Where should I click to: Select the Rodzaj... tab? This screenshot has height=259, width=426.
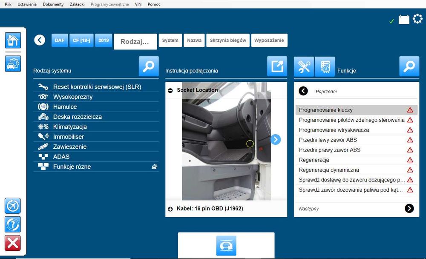coord(135,42)
